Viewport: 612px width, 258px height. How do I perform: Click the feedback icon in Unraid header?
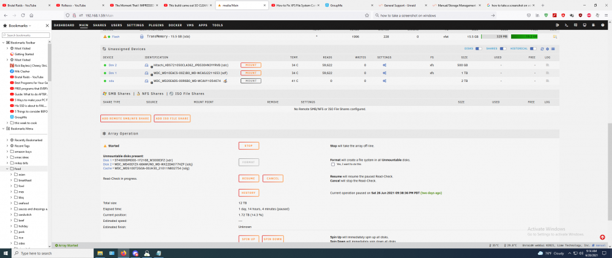pyautogui.click(x=575, y=25)
